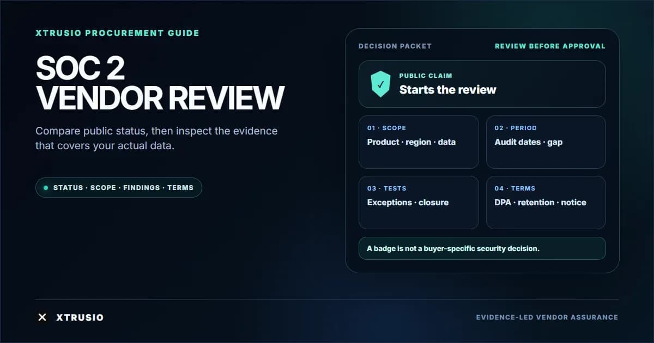Click the green shield checkmark icon
Screen dimensions: 654x343
coord(380,84)
